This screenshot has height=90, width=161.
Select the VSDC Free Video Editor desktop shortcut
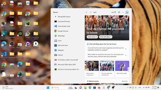(4, 35)
